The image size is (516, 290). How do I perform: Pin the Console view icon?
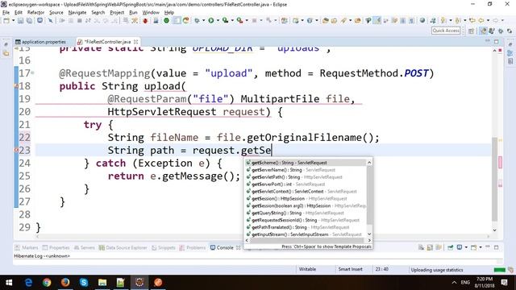click(450, 247)
